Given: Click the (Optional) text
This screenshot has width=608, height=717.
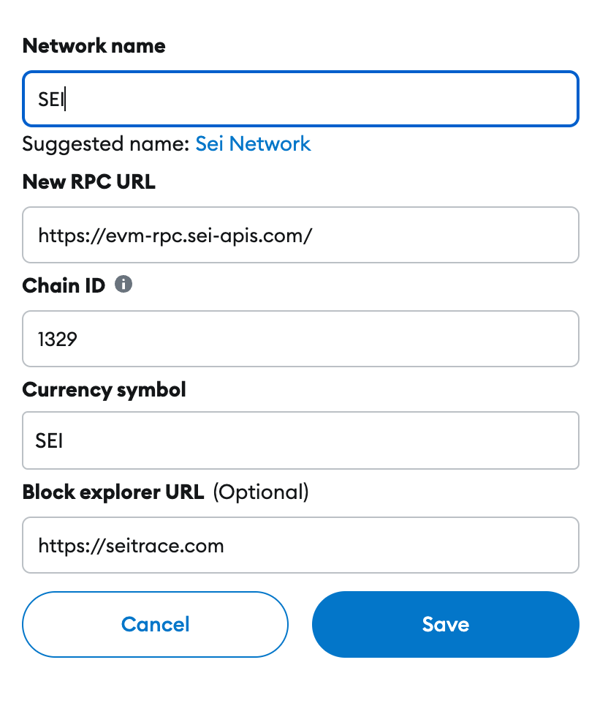Looking at the screenshot, I should click(261, 492).
